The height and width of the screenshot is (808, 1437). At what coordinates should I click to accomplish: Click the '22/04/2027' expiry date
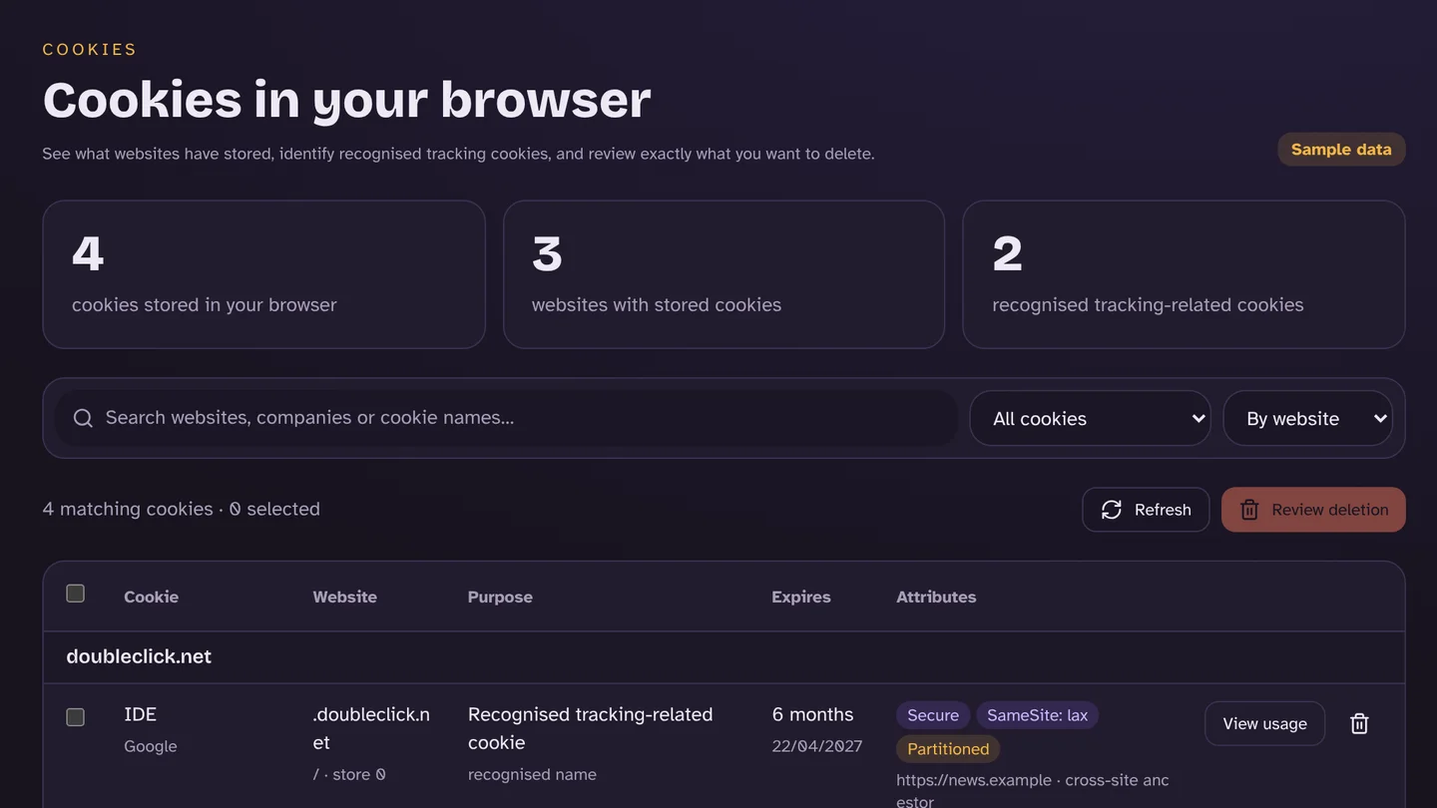pyautogui.click(x=816, y=746)
